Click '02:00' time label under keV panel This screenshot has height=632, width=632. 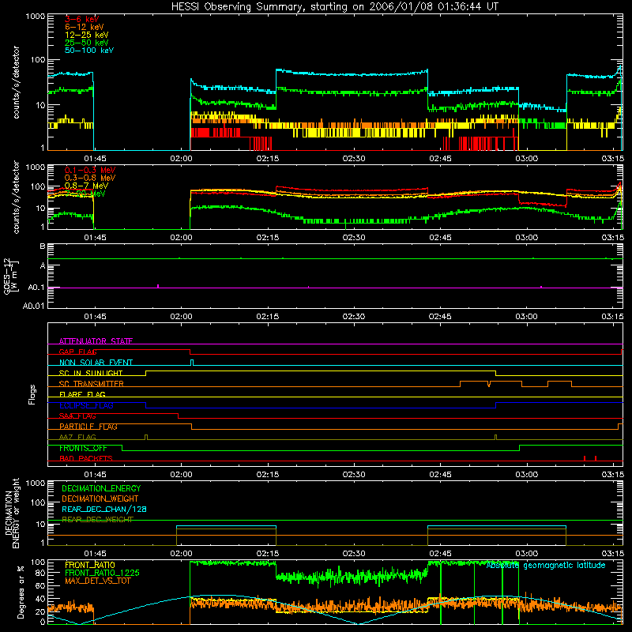click(181, 159)
